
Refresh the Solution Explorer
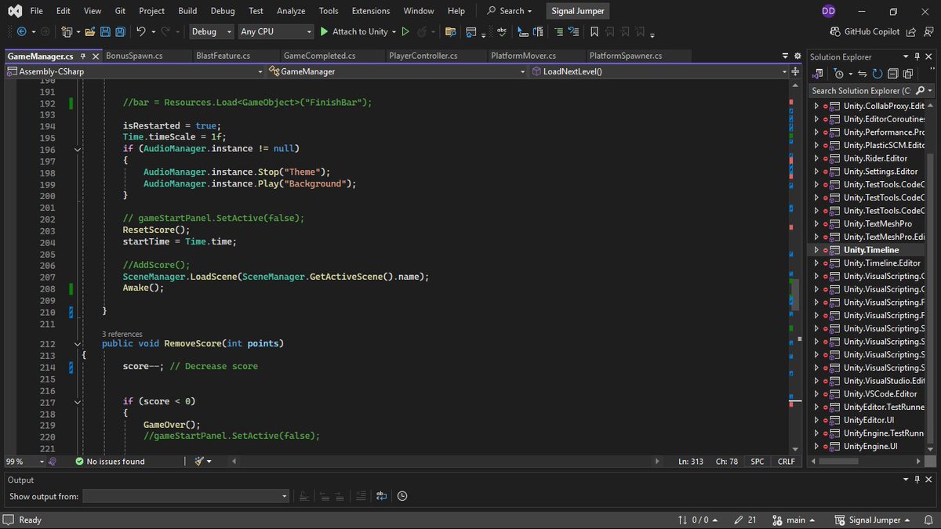[x=877, y=74]
